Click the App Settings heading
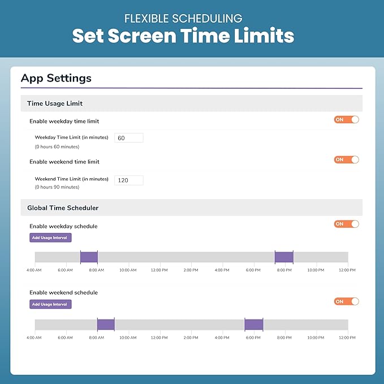Viewport: 384px width, 384px height. point(56,78)
